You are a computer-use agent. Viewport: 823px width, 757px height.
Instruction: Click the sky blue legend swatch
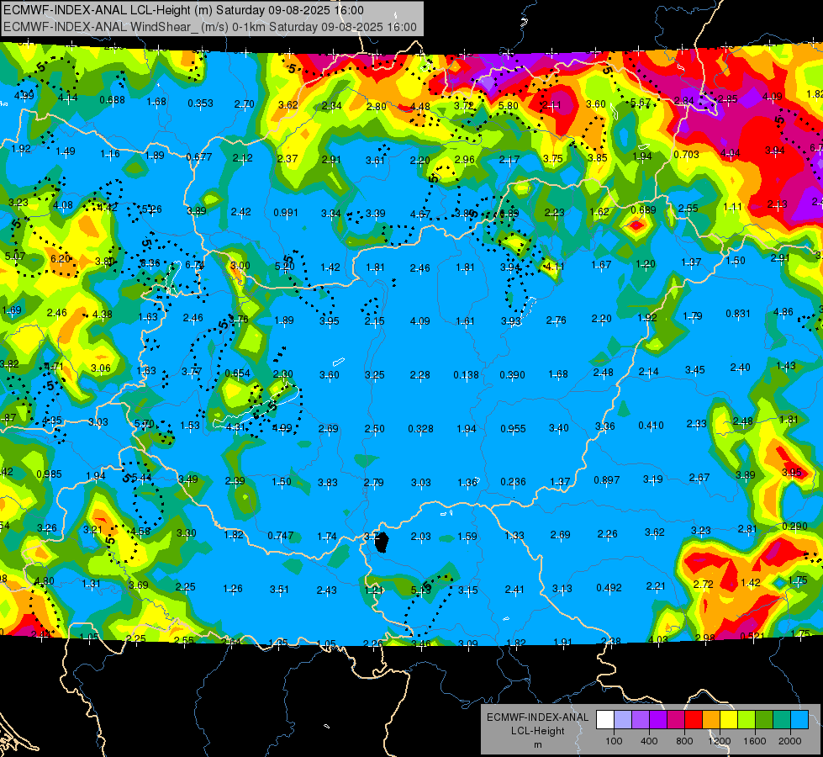pyautogui.click(x=800, y=720)
